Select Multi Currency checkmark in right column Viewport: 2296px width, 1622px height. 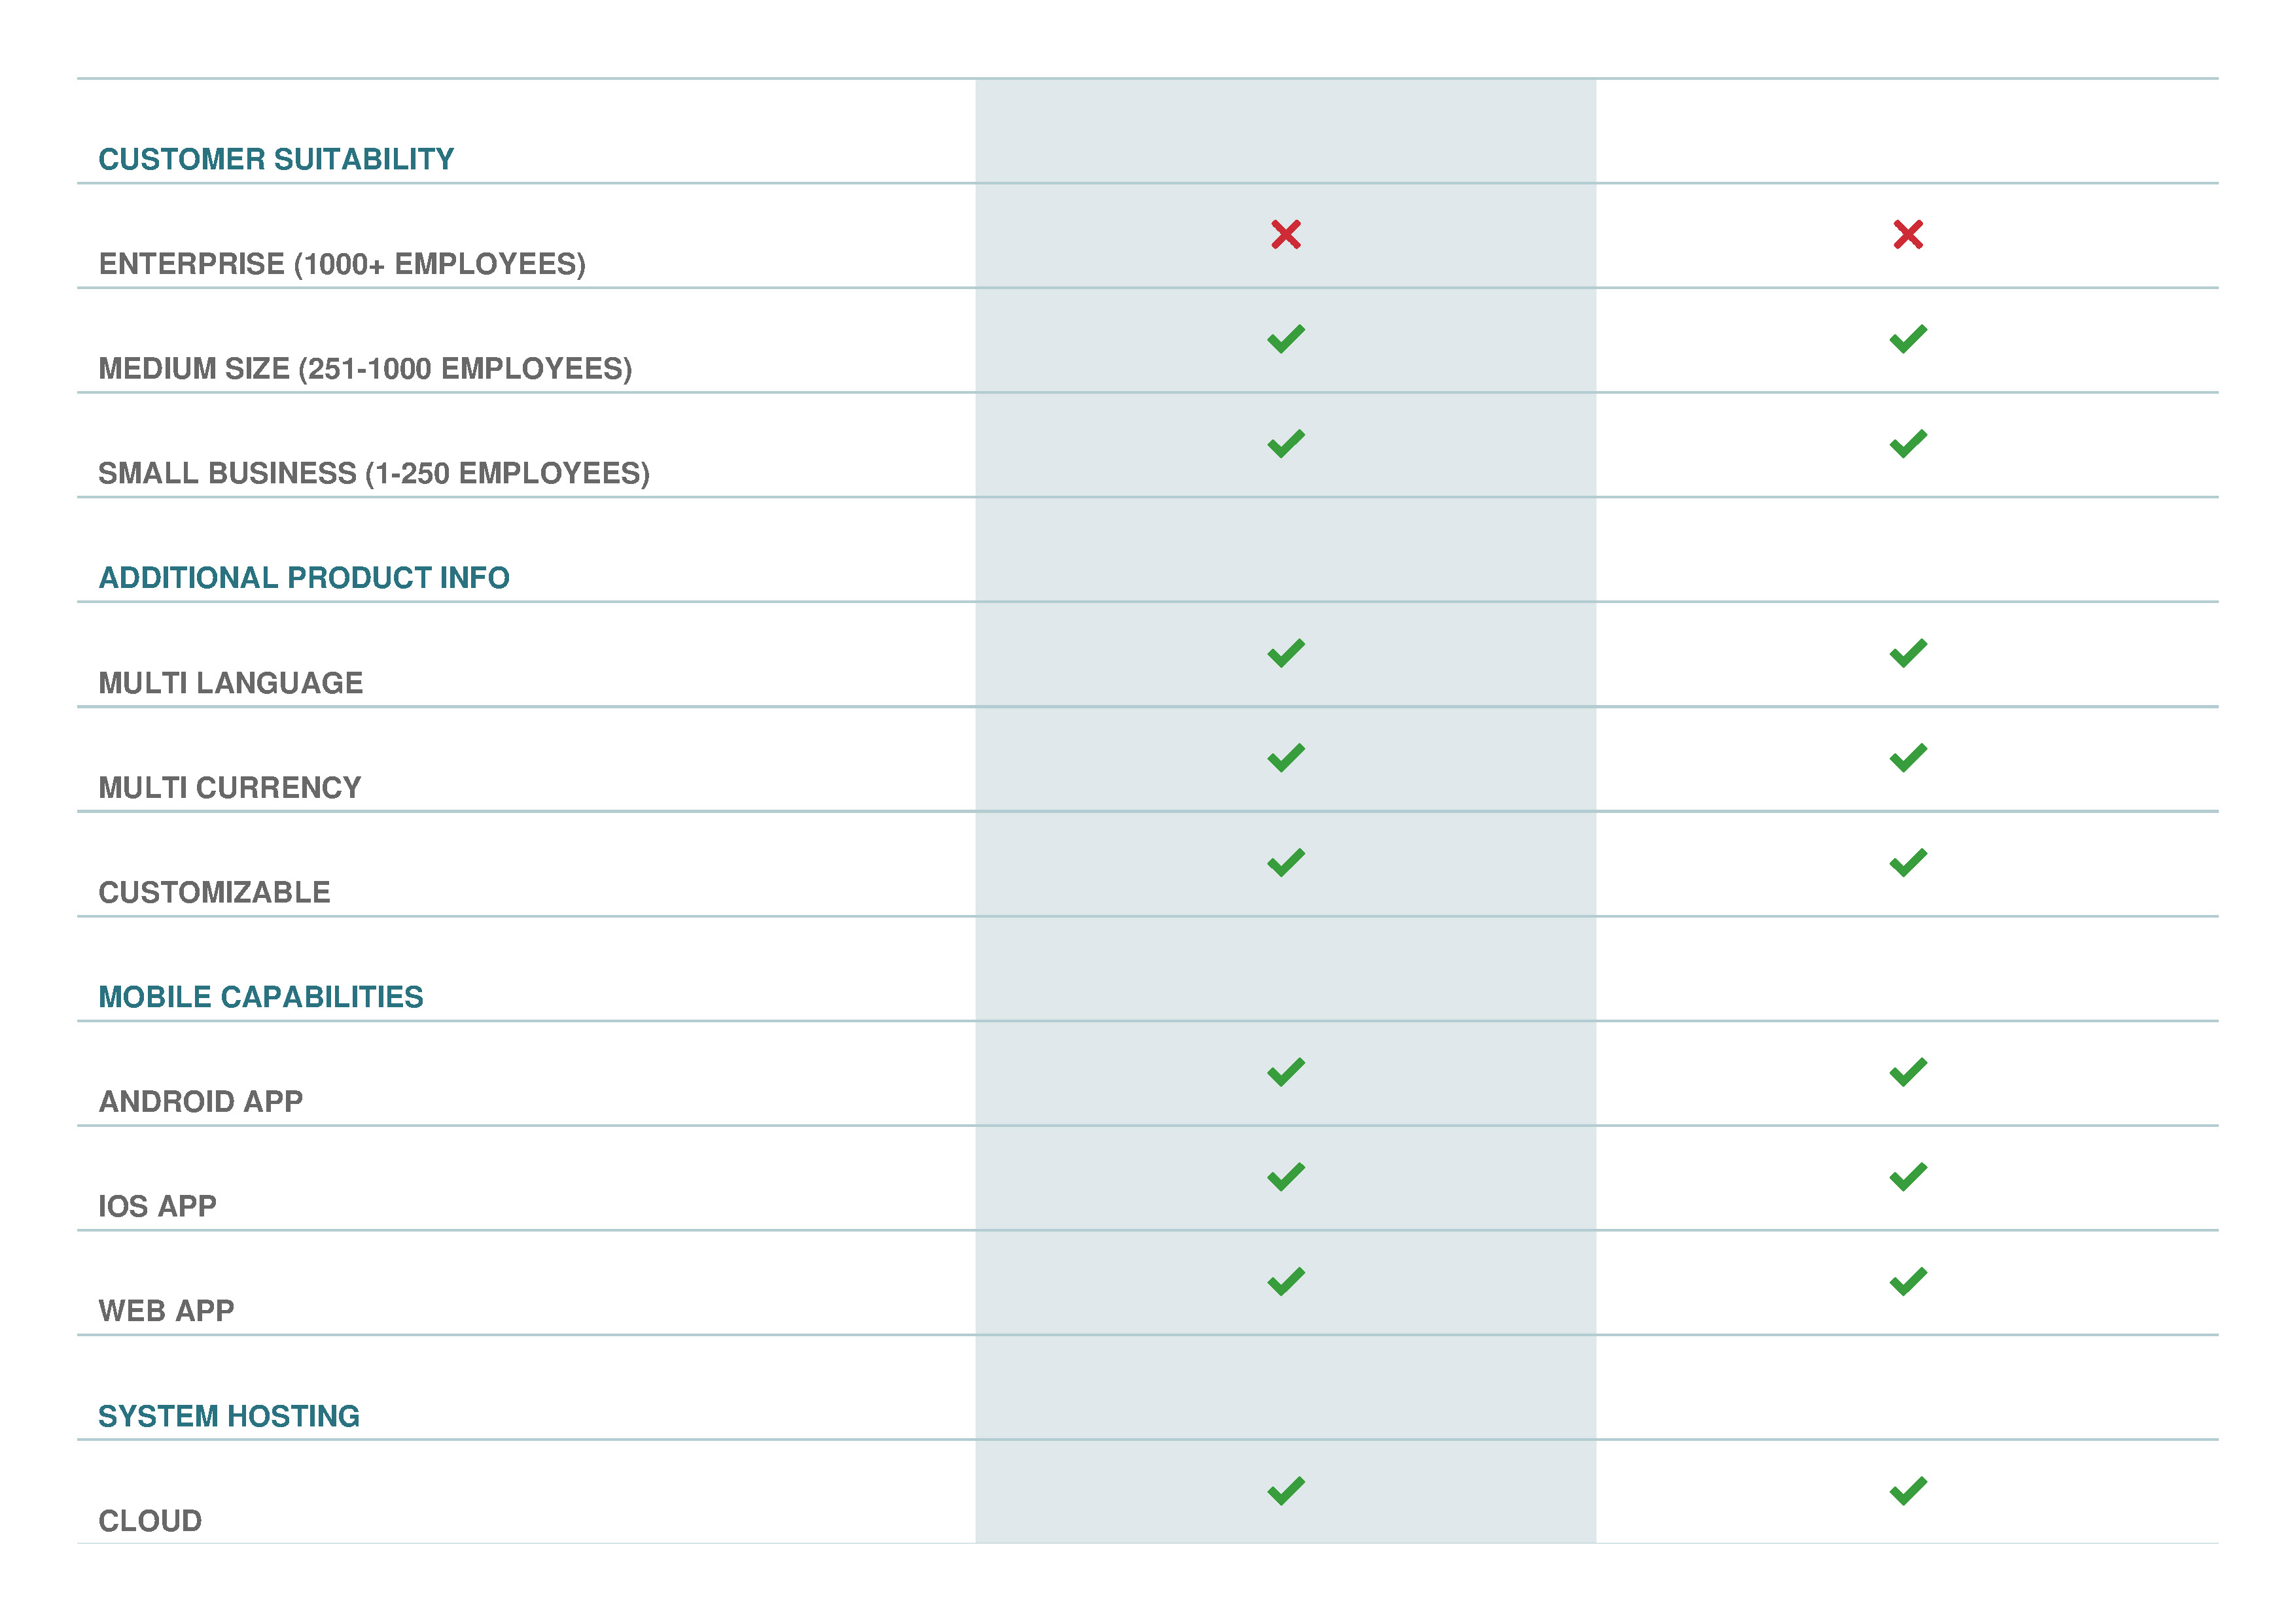click(x=1907, y=757)
